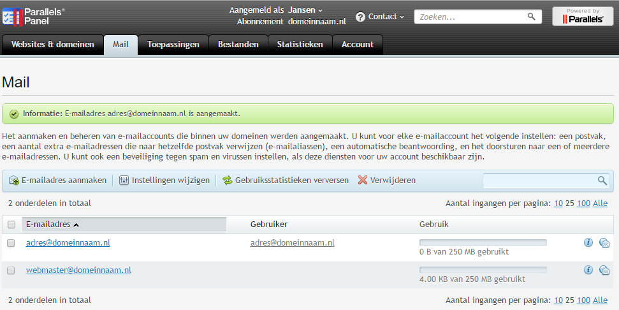Open the webmaster@domeinnaam.nl email address link
This screenshot has height=310, width=619.
[x=78, y=270]
